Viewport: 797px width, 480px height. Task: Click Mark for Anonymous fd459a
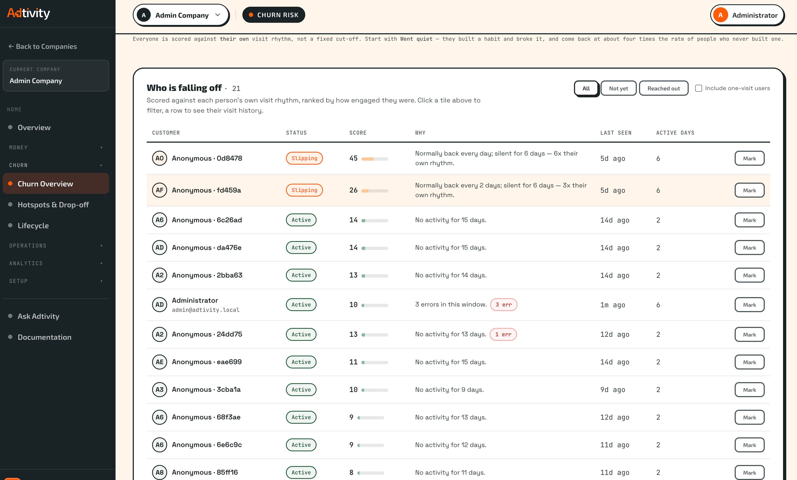749,190
